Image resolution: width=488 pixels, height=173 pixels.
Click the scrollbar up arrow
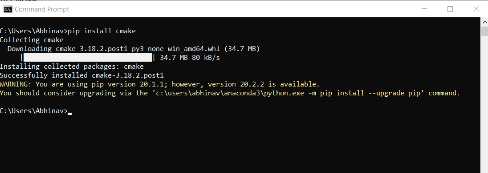point(484,22)
